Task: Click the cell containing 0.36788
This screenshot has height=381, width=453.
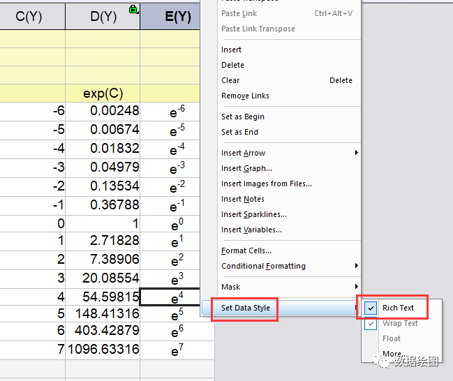Action: click(x=103, y=205)
